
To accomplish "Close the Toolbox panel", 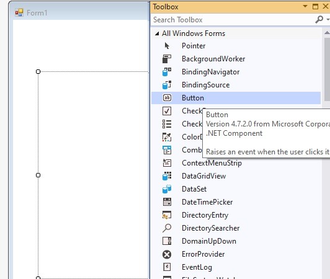I will pyautogui.click(x=326, y=7).
